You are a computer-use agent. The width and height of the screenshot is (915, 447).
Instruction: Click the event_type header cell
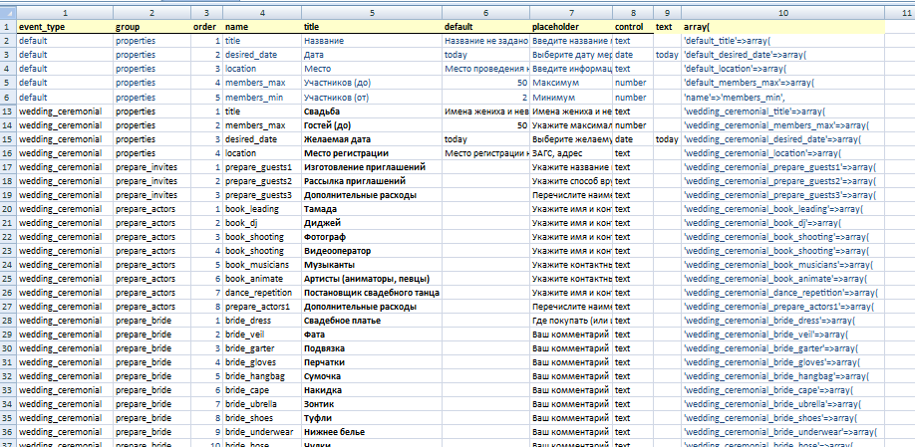pyautogui.click(x=65, y=27)
